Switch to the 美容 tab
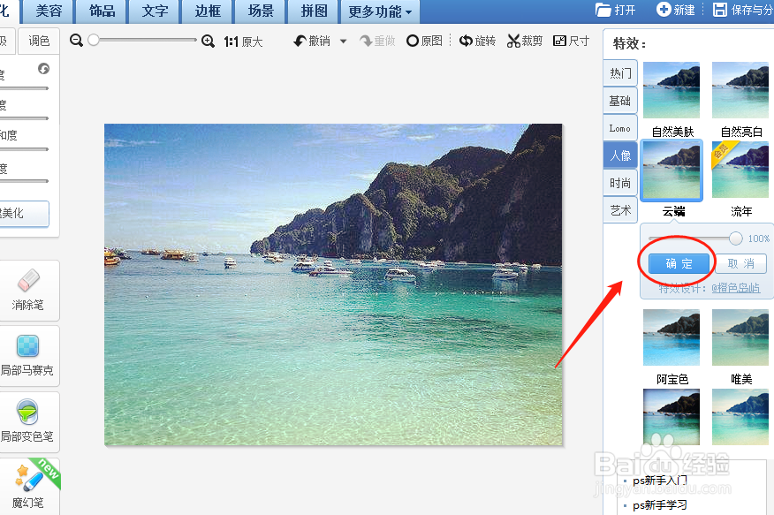The width and height of the screenshot is (774, 515). click(49, 11)
